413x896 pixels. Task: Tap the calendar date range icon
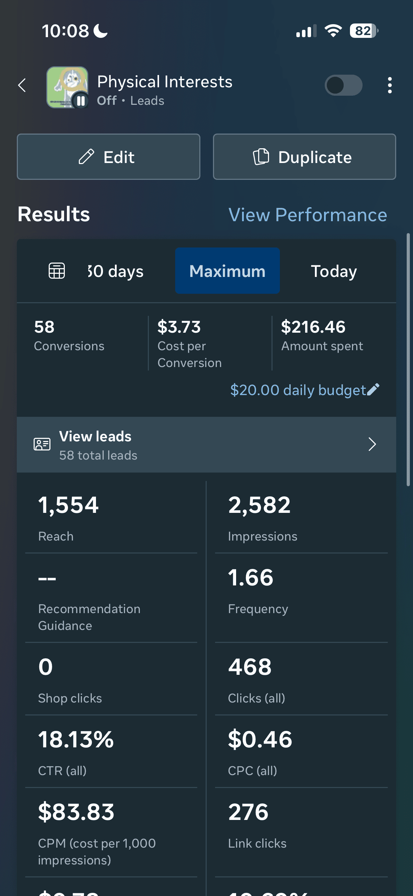click(56, 271)
